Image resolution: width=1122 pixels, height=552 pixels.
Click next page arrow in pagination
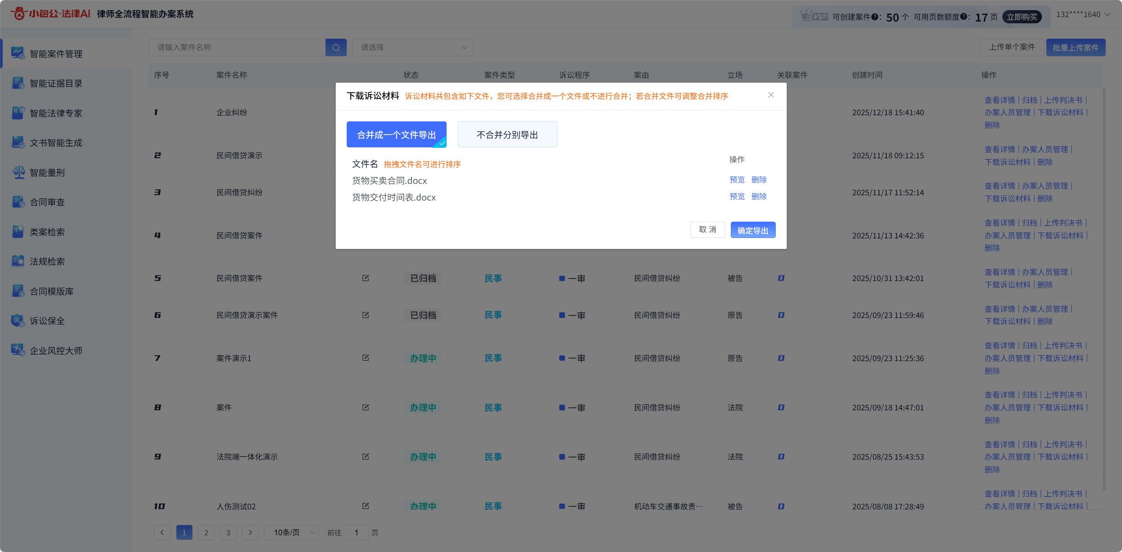coord(250,533)
